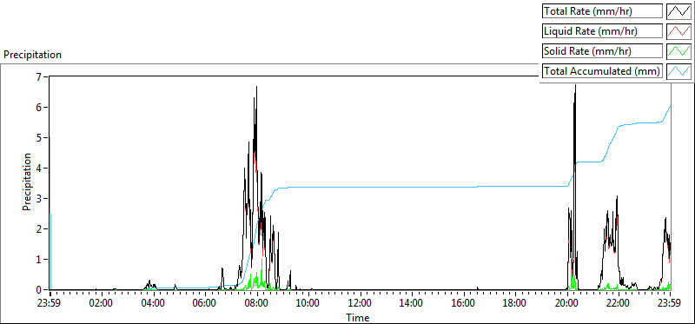Click the Total Accumulated blue line icon

coord(678,70)
